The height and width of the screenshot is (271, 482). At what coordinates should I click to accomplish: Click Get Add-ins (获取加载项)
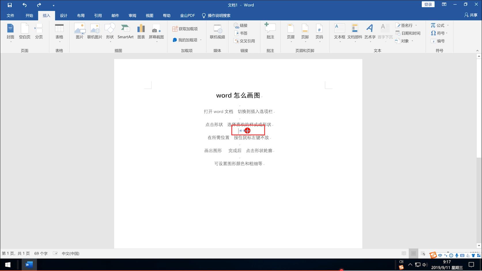point(185,29)
